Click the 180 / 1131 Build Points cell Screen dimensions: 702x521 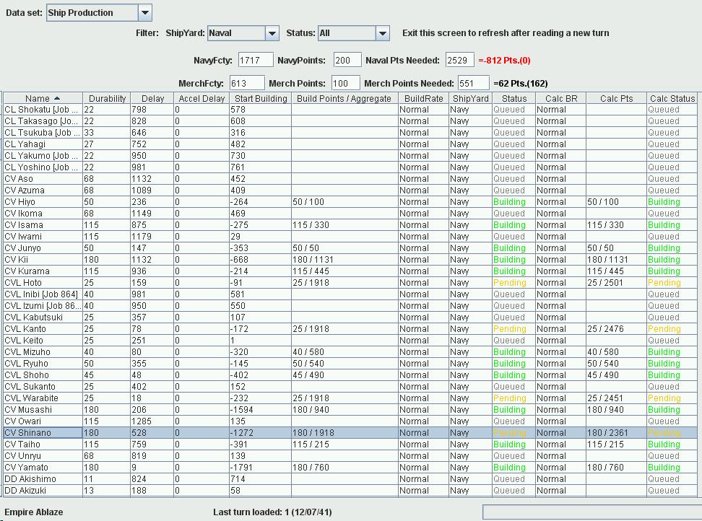[344, 259]
